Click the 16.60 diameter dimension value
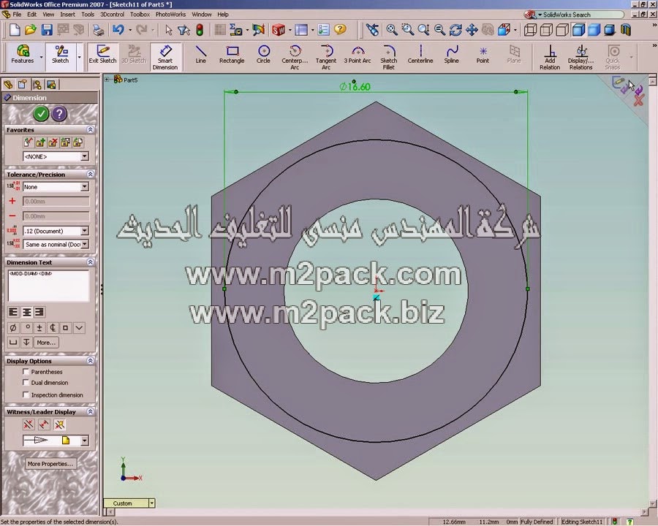 tap(355, 86)
